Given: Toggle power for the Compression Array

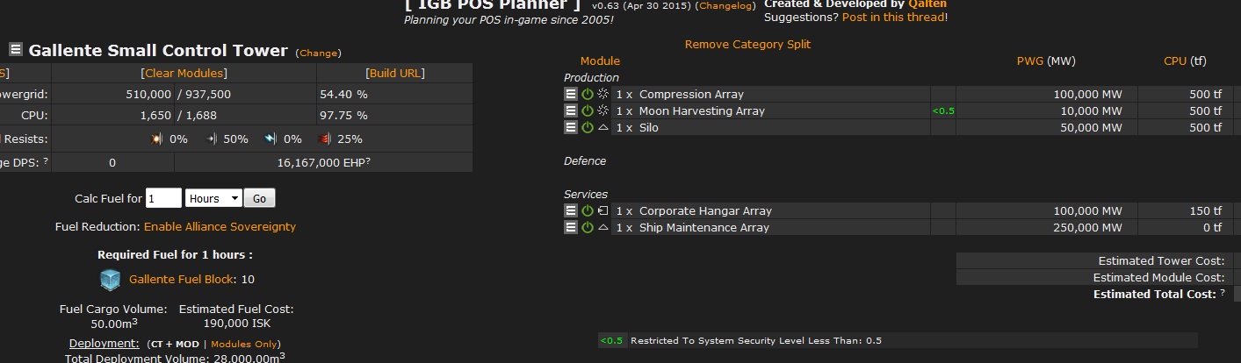Looking at the screenshot, I should point(587,94).
